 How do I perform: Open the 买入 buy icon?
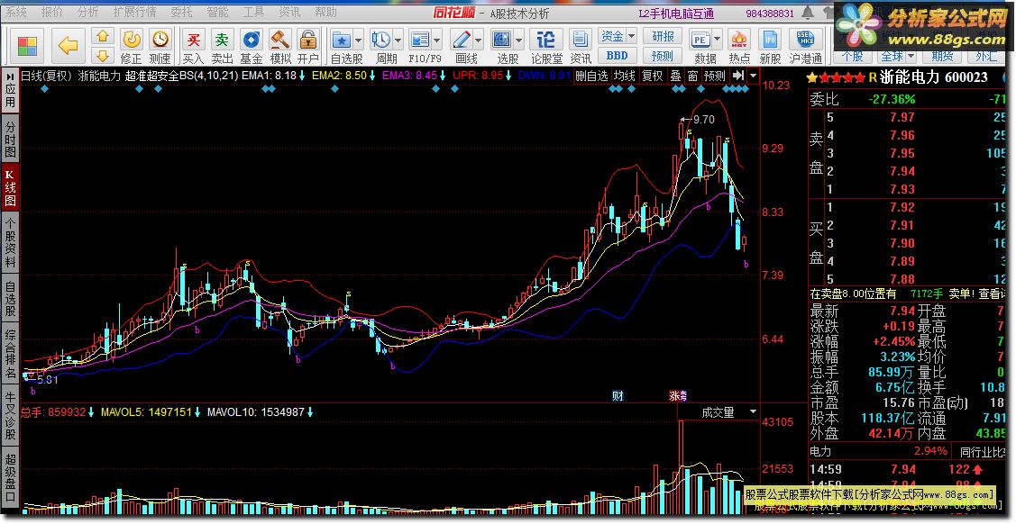(x=193, y=41)
